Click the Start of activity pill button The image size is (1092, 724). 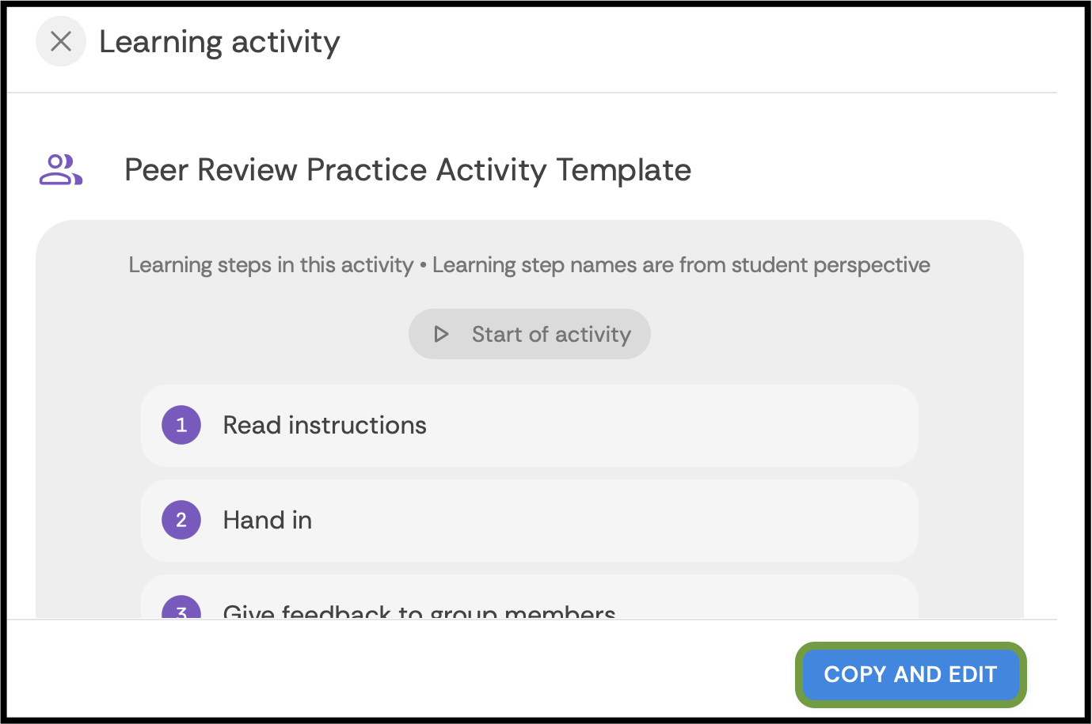(x=529, y=334)
